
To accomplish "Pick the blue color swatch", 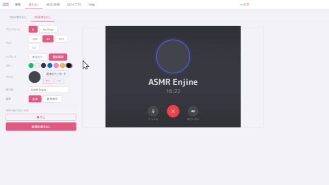I will 50,66.
